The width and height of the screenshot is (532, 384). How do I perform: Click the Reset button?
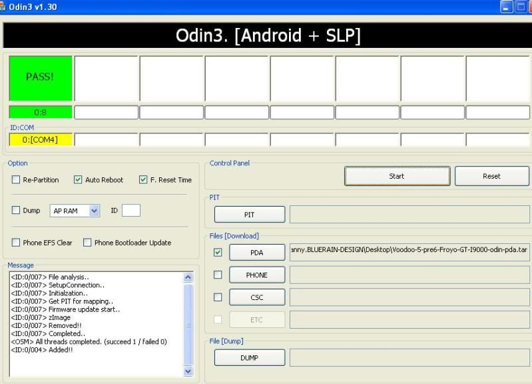[491, 176]
